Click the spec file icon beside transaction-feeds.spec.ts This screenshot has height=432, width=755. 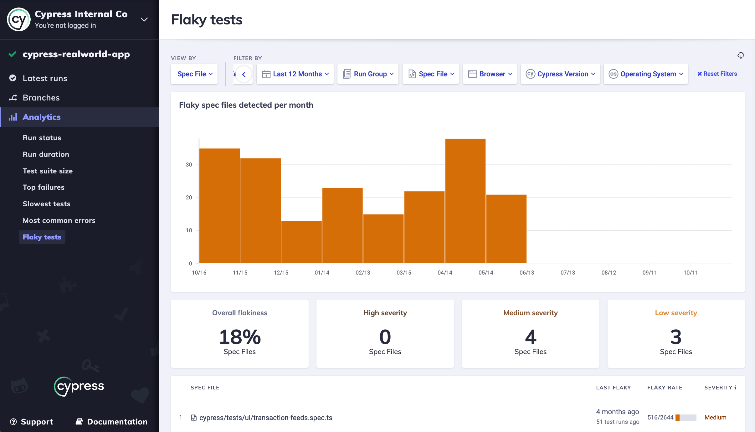coord(194,418)
